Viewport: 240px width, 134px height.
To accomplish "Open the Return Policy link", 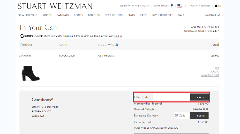I will (41, 111).
